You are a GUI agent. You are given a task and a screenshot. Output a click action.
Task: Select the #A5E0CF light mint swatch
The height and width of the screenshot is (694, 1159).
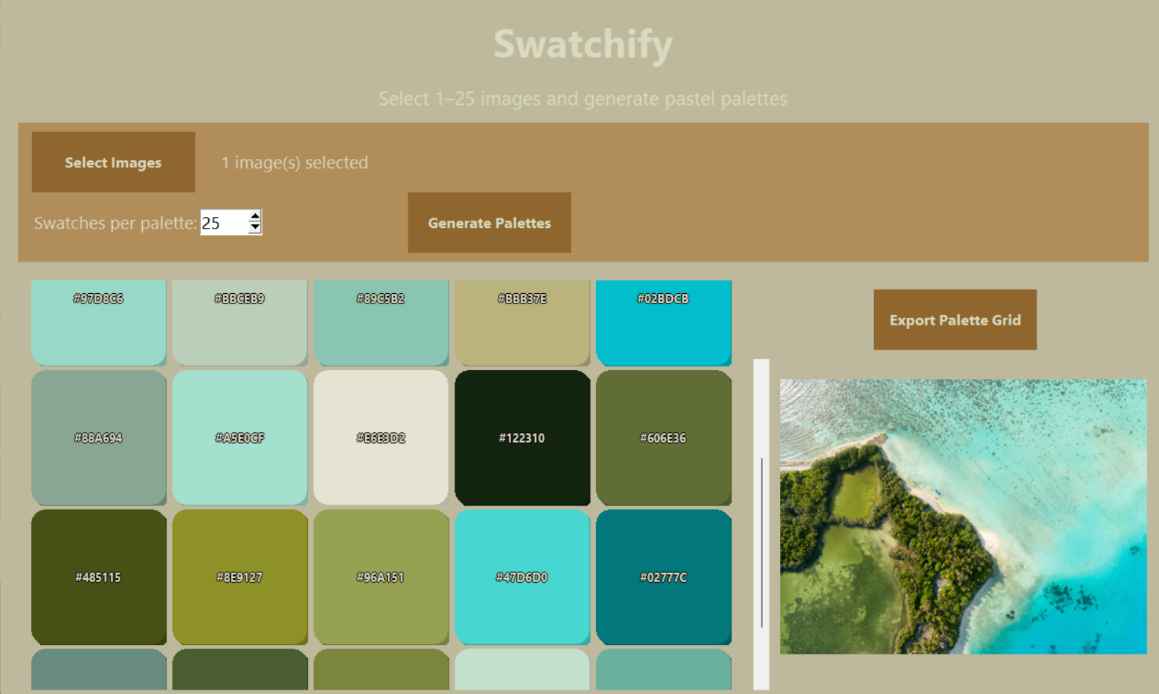tap(240, 438)
